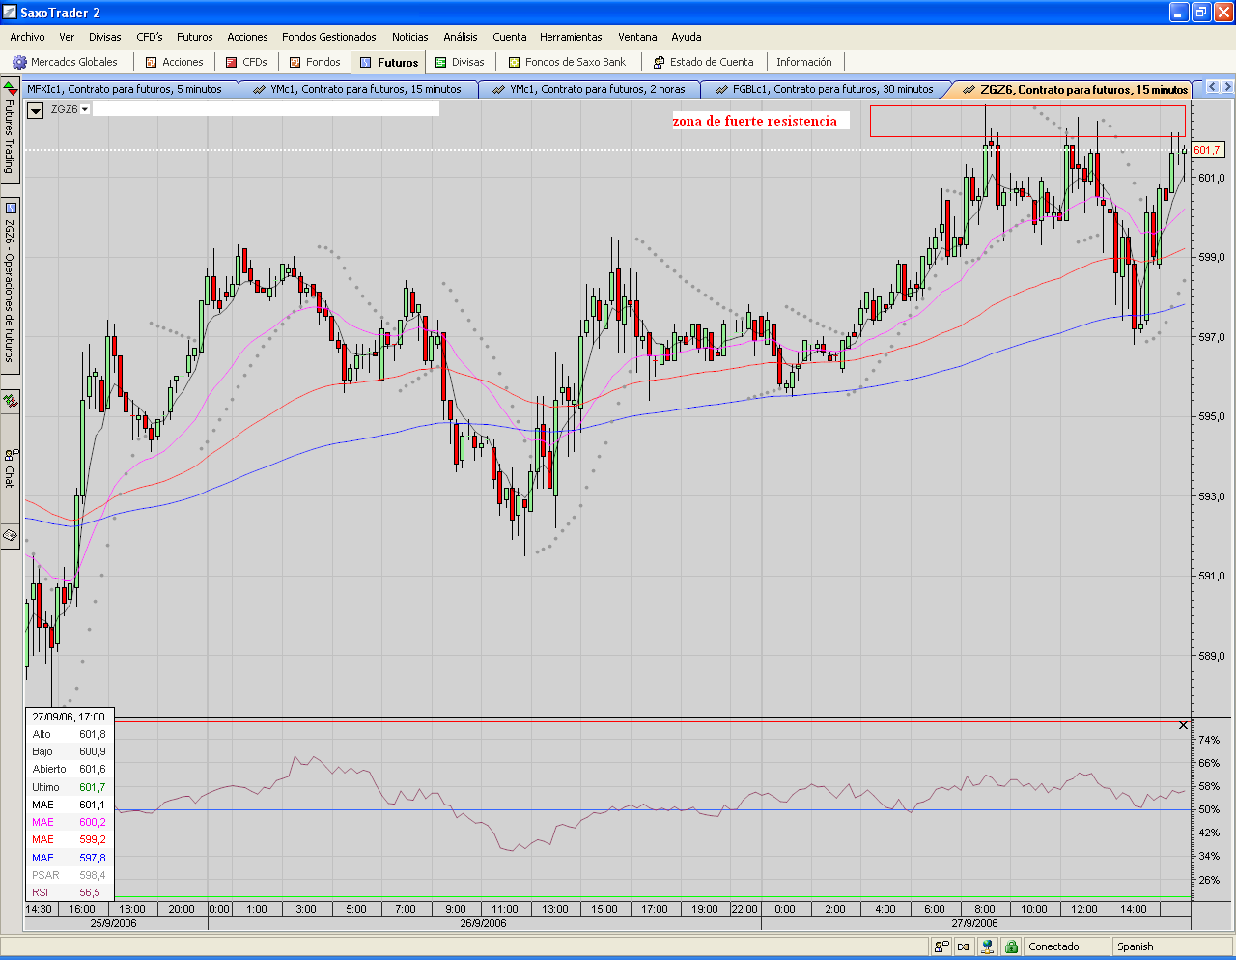
Task: Switch to FGBLc1 30 minutos chart tab
Action: pyautogui.click(x=824, y=89)
